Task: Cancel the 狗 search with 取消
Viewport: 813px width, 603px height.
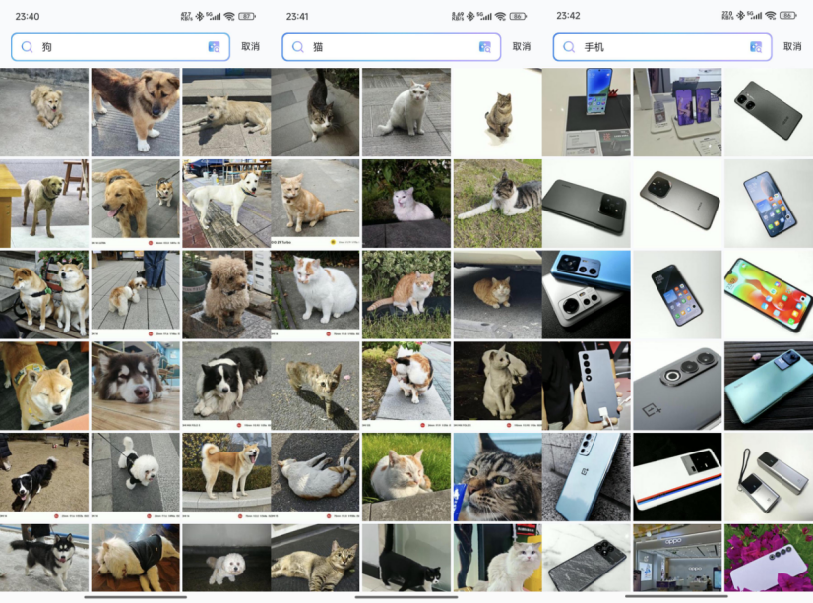Action: point(250,46)
